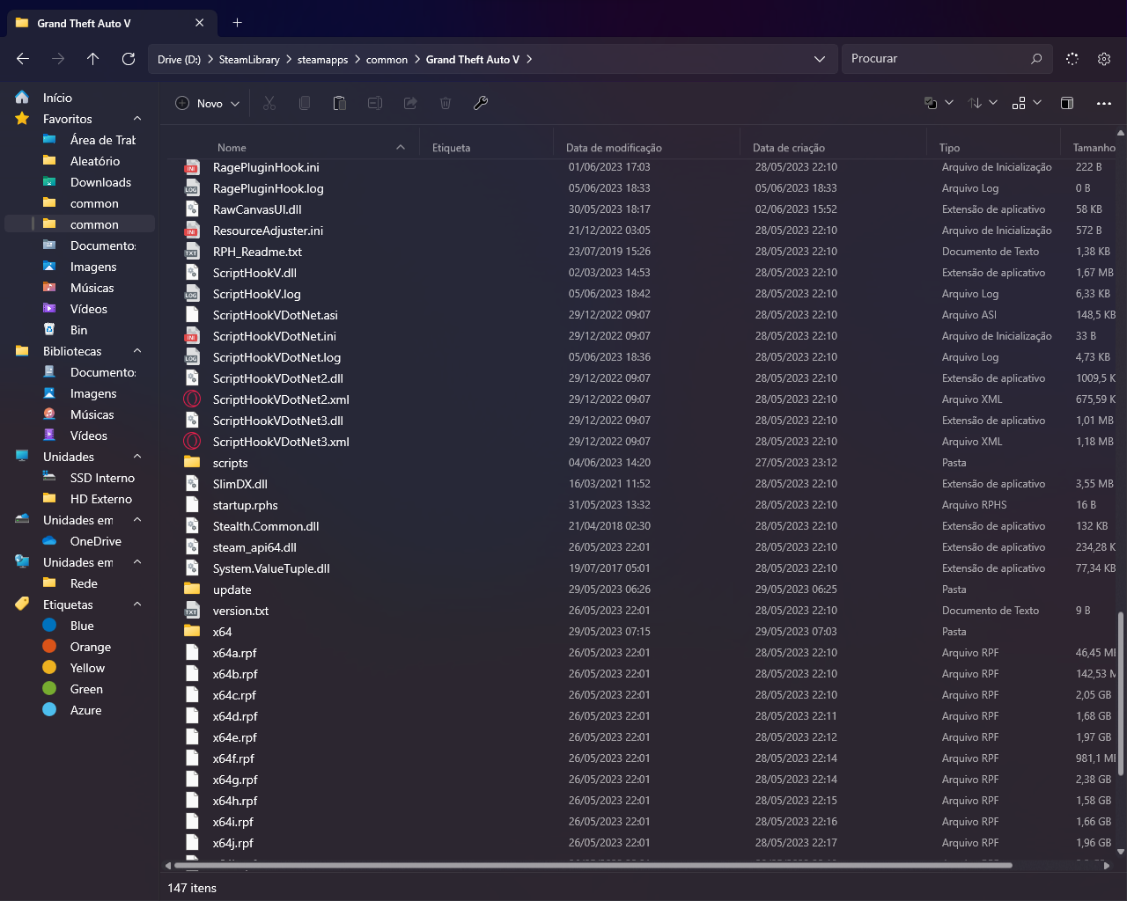Image resolution: width=1127 pixels, height=901 pixels.
Task: Click the Rename icon in the toolbar
Action: (x=375, y=103)
